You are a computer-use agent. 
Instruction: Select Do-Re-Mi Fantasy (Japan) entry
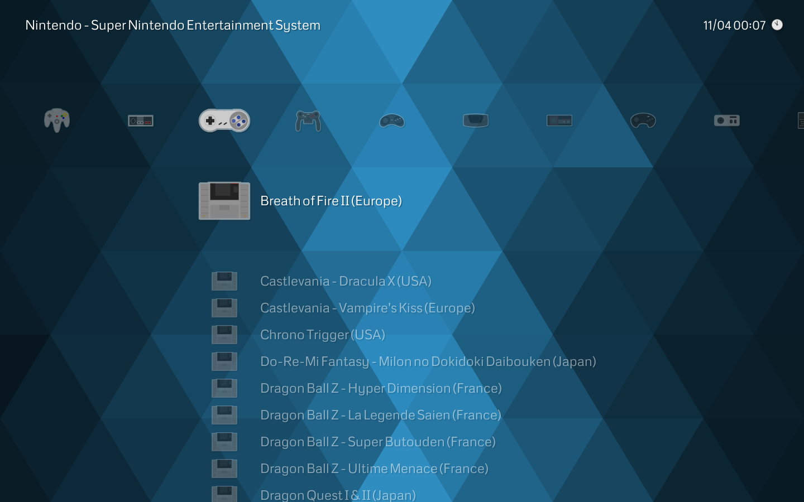click(428, 361)
